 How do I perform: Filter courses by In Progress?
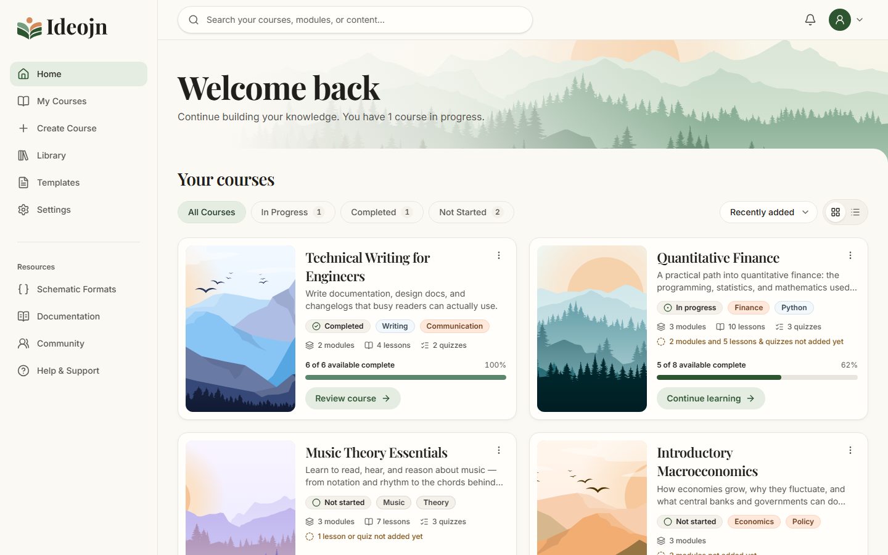click(x=293, y=212)
